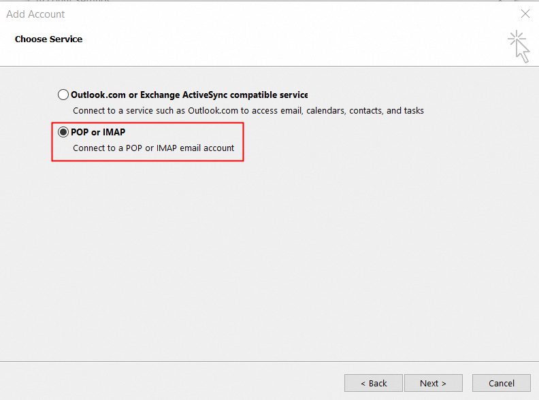Go back with the Back button
The image size is (539, 400).
coord(373,383)
